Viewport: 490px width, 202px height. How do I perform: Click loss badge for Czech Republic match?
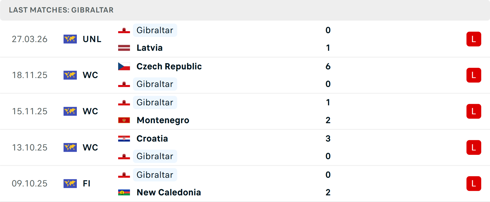(x=474, y=75)
